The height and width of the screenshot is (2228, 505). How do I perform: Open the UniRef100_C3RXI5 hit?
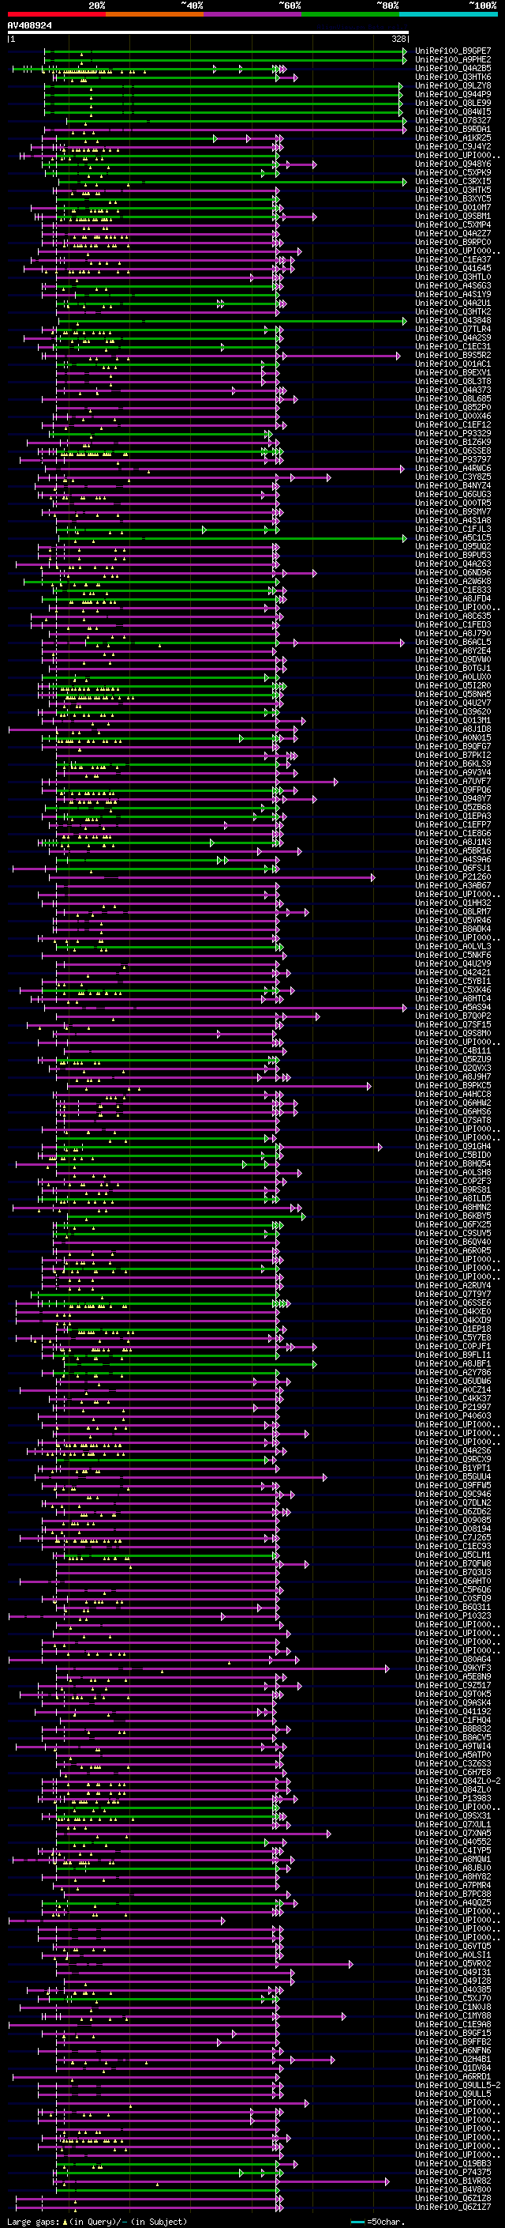tap(453, 182)
